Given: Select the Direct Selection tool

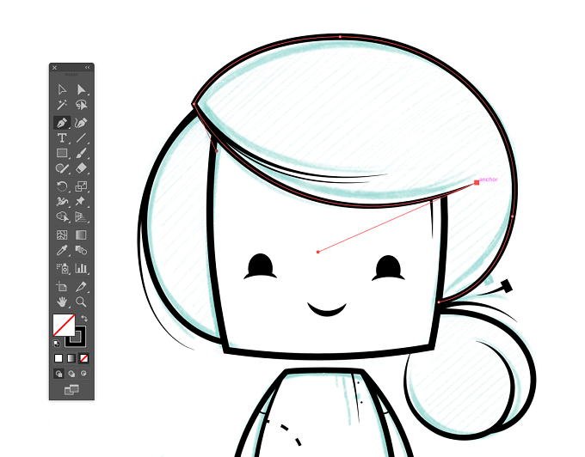Looking at the screenshot, I should 81,89.
